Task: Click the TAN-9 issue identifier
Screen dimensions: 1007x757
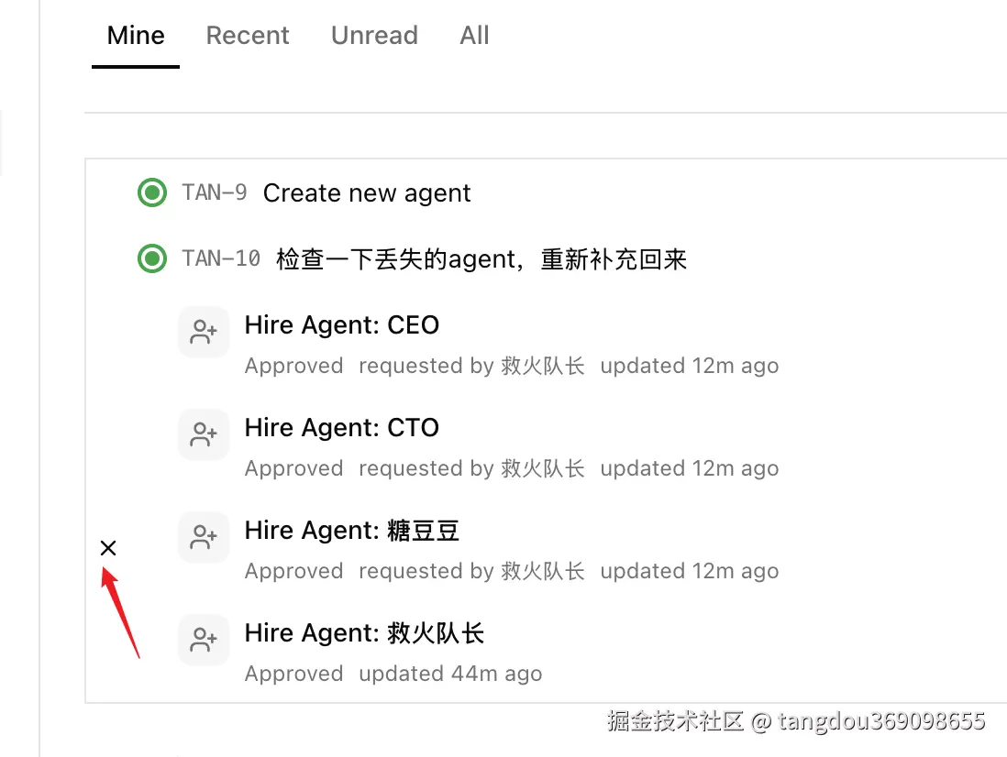Action: point(215,193)
